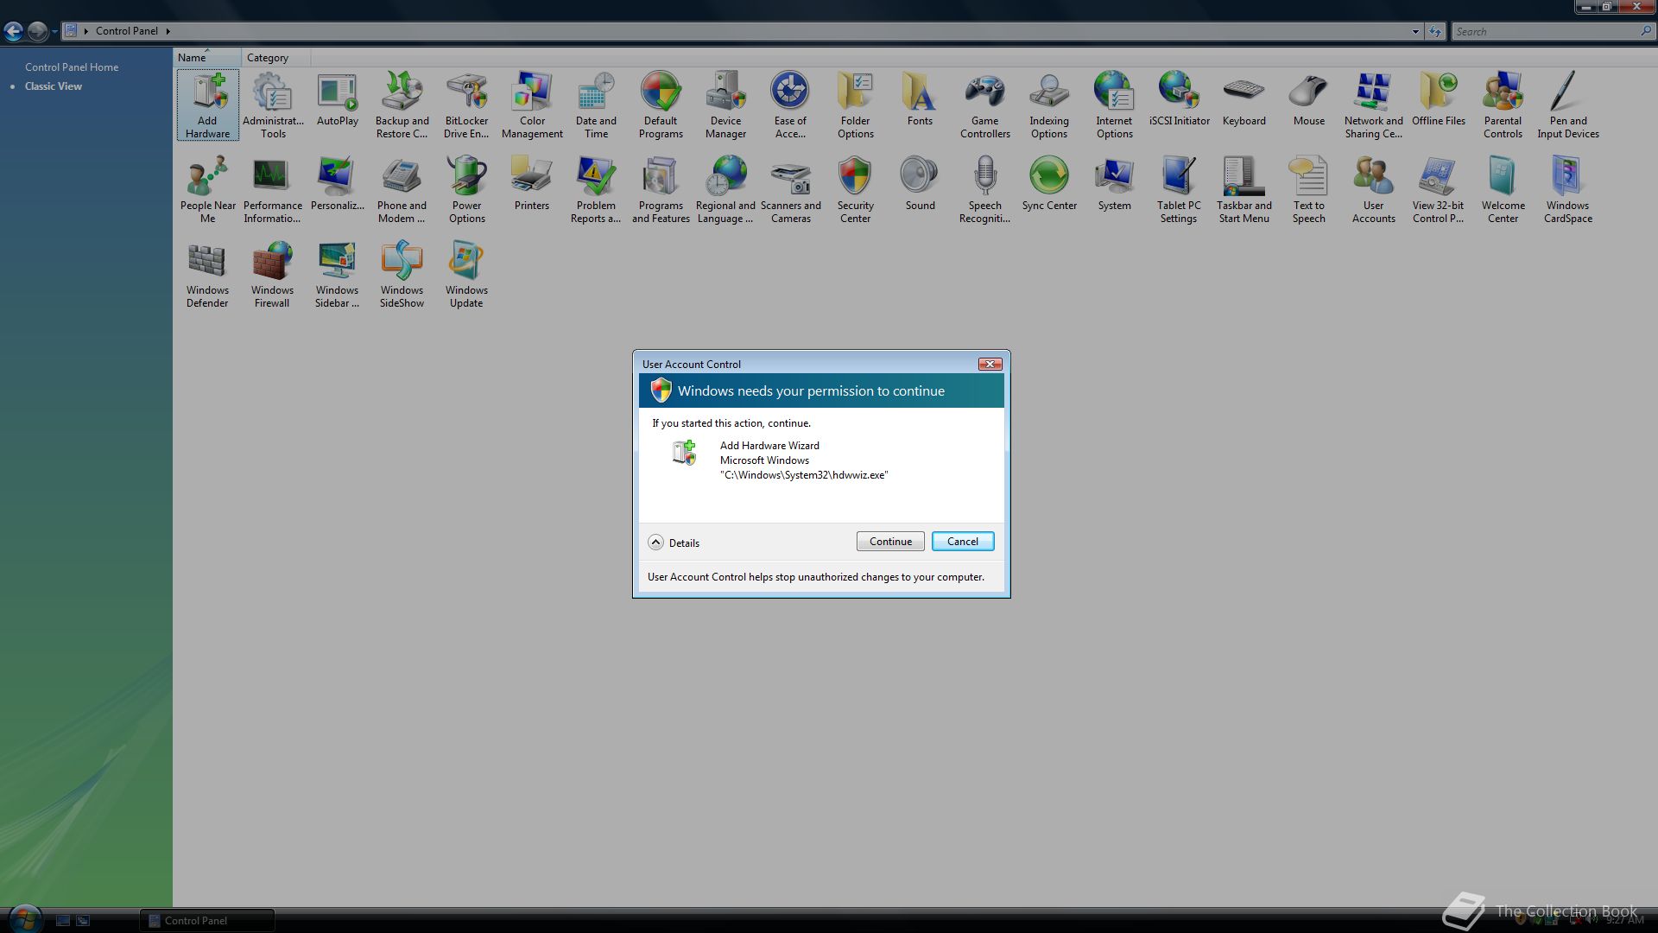Focus the Search input box
The height and width of the screenshot is (933, 1658).
[x=1544, y=31]
